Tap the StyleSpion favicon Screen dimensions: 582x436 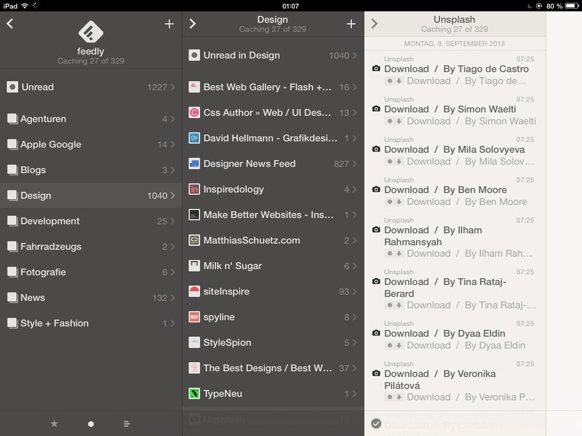pyautogui.click(x=194, y=342)
